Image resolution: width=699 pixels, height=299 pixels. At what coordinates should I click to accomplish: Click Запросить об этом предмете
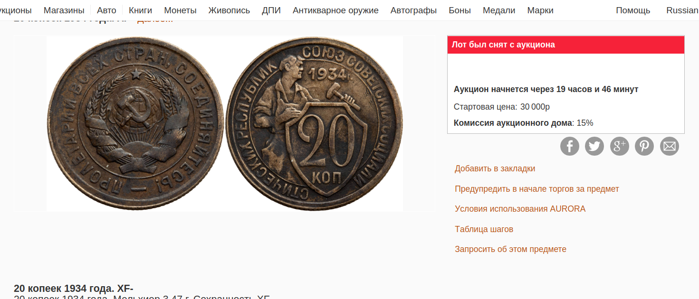510,249
